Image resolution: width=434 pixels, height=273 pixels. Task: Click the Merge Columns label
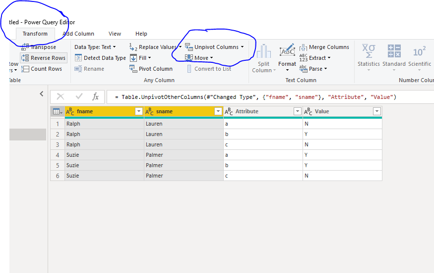(x=329, y=47)
